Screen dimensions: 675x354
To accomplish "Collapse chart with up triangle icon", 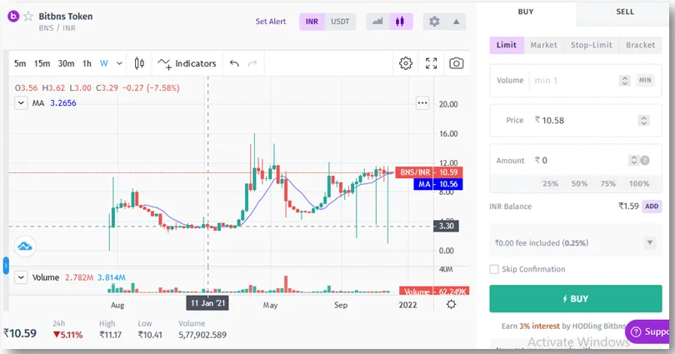I will click(457, 22).
